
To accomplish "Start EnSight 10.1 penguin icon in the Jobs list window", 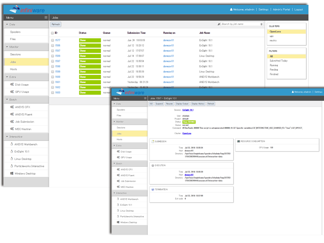I will [x=12, y=151].
